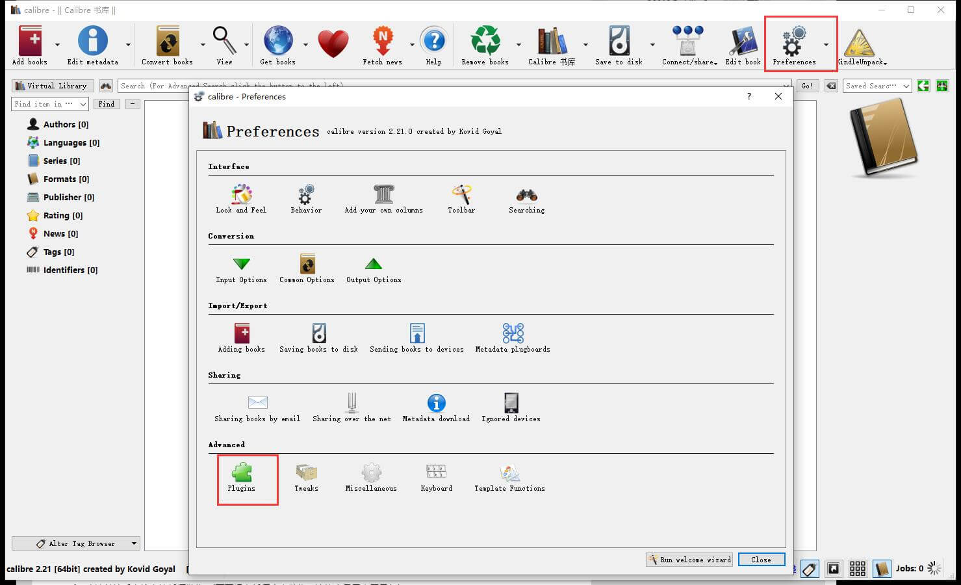961x585 pixels.
Task: Click the Preferences gear toolbar button
Action: coord(794,44)
